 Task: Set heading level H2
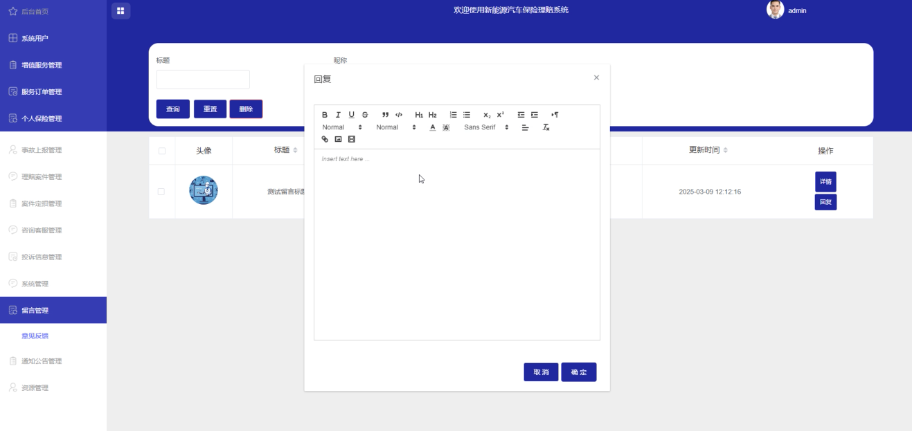pyautogui.click(x=432, y=115)
